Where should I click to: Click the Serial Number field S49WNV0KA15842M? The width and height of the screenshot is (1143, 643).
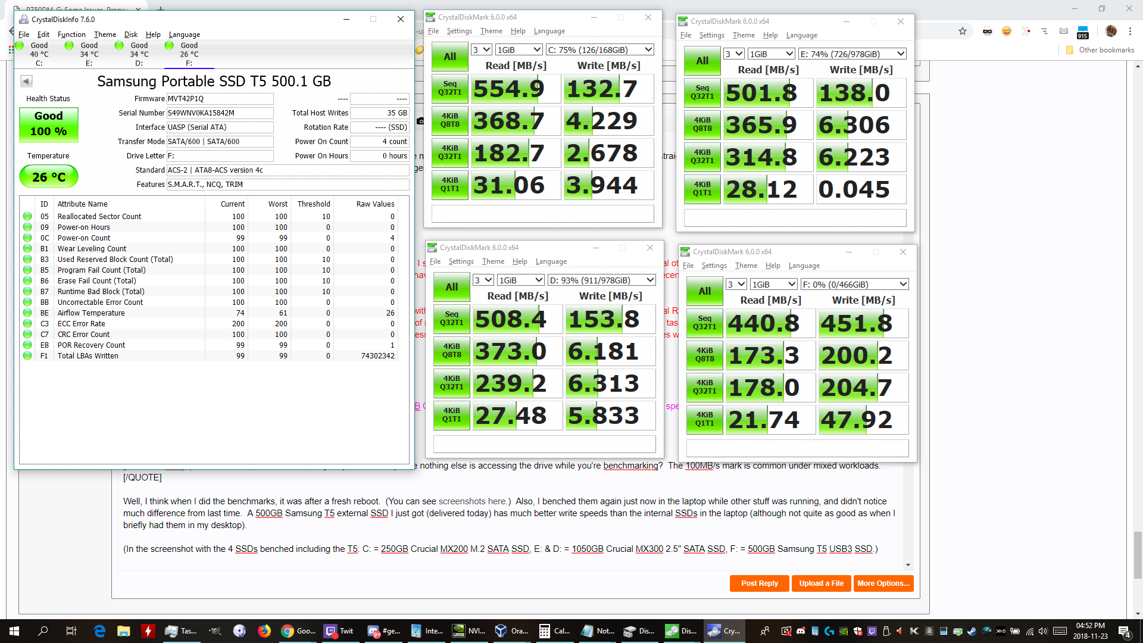(220, 113)
